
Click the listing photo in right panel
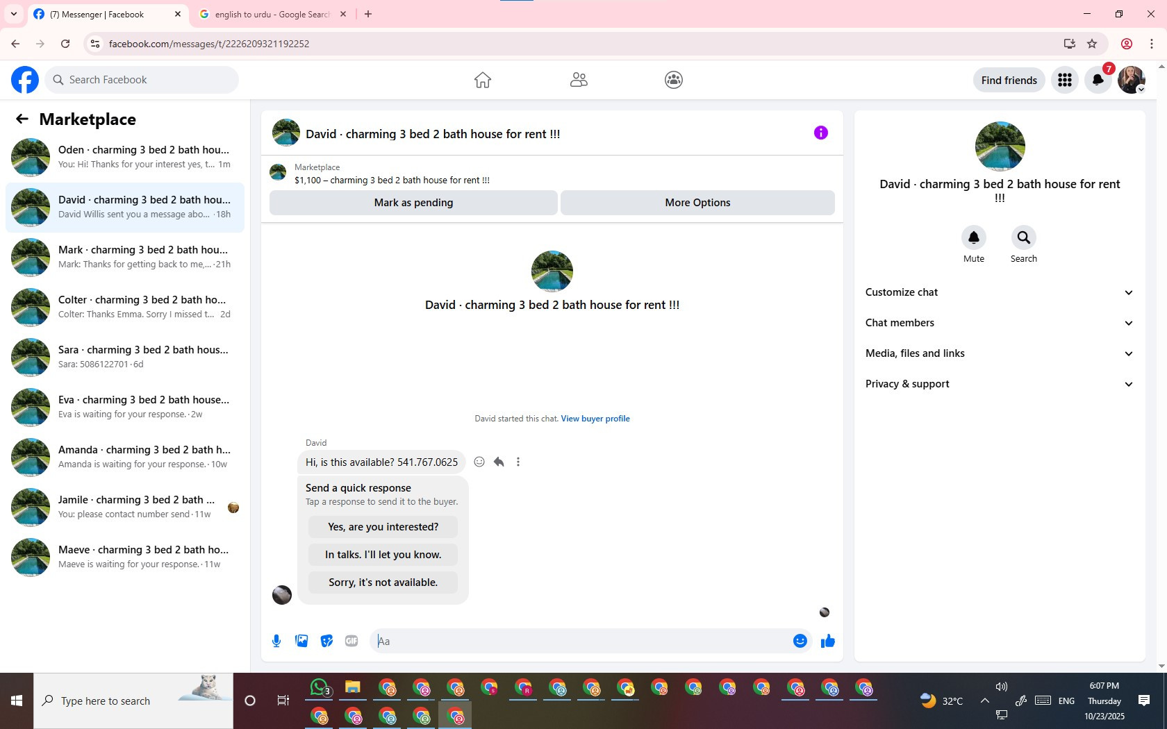[1000, 146]
